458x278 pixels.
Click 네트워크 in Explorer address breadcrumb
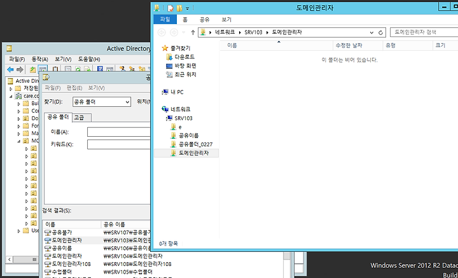(225, 32)
